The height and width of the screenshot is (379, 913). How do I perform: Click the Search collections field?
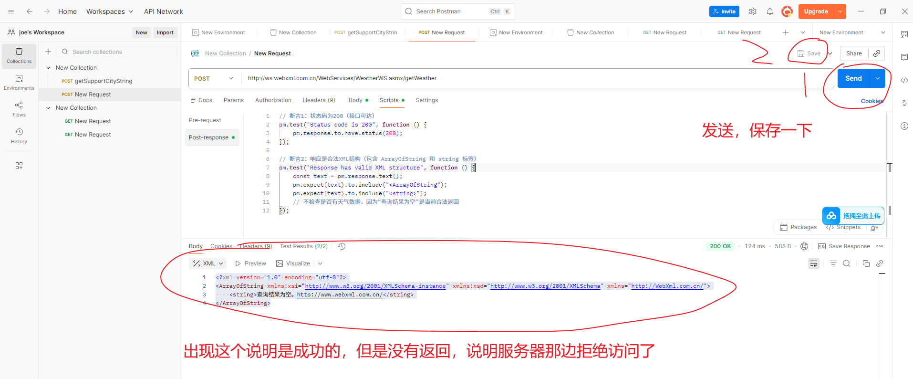[x=117, y=52]
